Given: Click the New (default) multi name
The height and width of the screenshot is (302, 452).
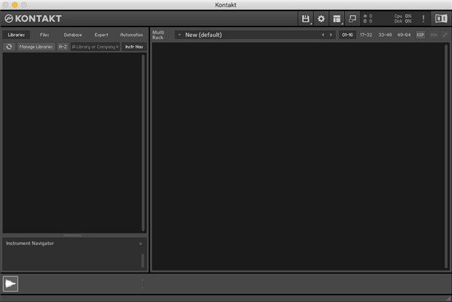Looking at the screenshot, I should [x=203, y=35].
